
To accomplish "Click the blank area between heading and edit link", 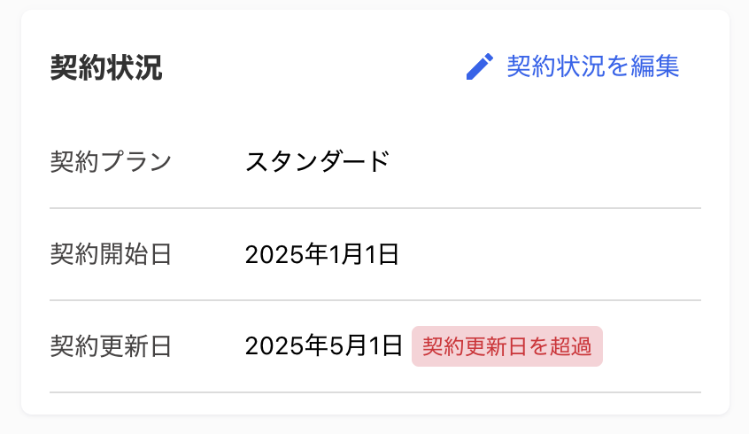I will click(313, 67).
